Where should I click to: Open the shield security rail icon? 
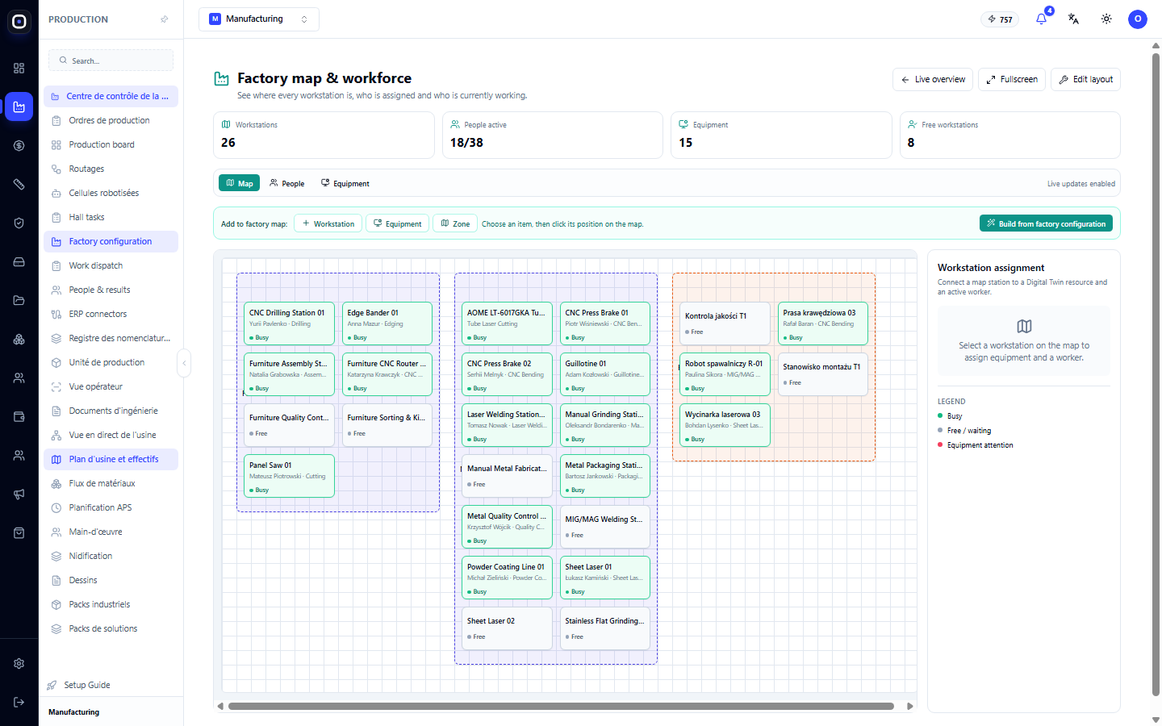[19, 223]
